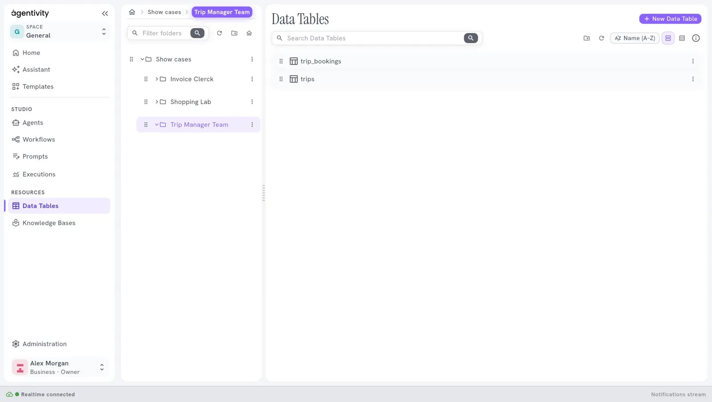Viewport: 712px width, 402px height.
Task: Add folder icon in Data Tables toolbar
Action: (x=587, y=38)
